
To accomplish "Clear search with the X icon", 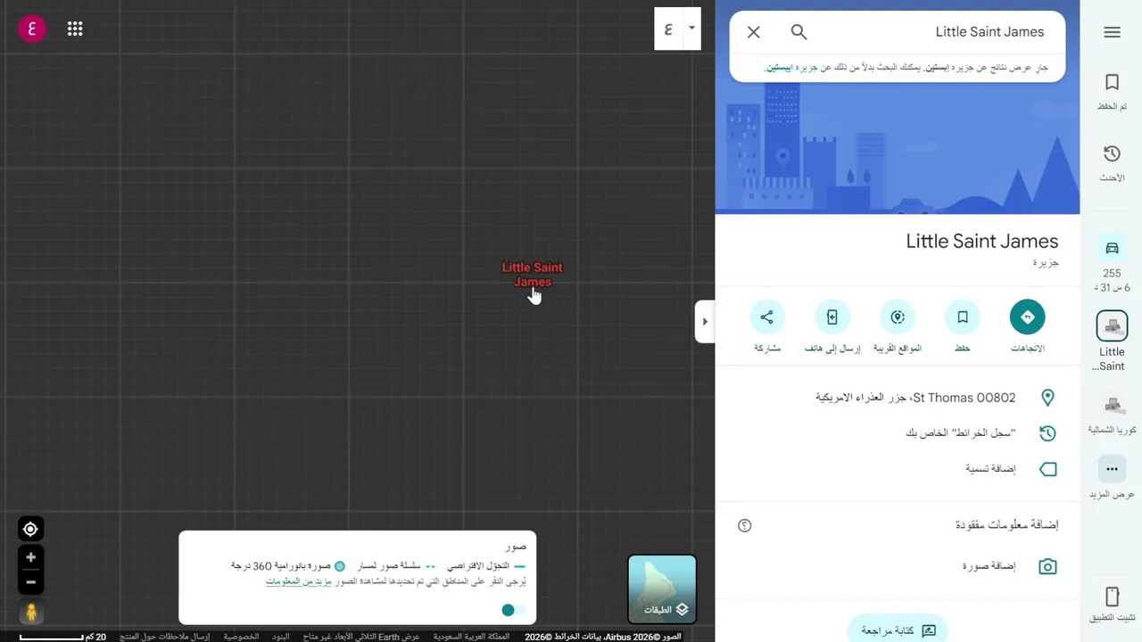I will [x=754, y=32].
